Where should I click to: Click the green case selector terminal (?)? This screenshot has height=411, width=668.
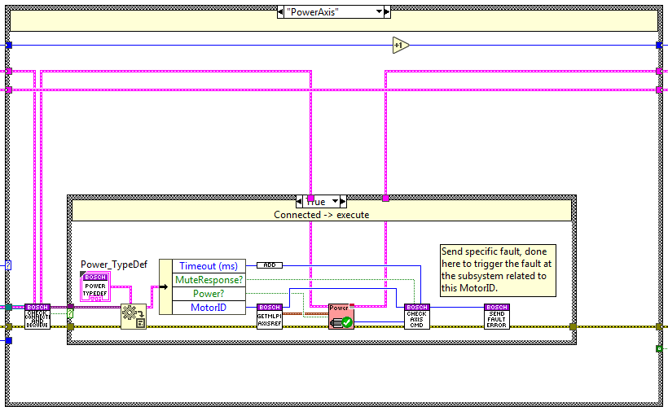tap(70, 313)
